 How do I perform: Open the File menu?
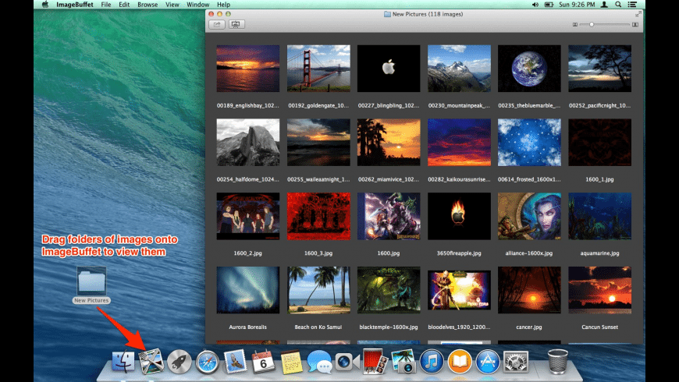pos(105,5)
